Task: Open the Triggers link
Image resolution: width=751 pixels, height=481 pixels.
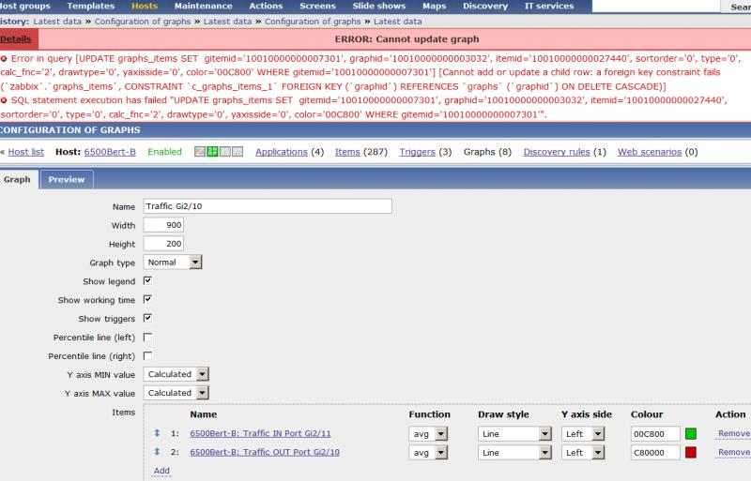Action: (417, 152)
